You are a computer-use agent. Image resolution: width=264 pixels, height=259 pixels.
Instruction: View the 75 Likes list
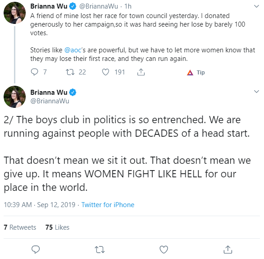[x=57, y=227]
